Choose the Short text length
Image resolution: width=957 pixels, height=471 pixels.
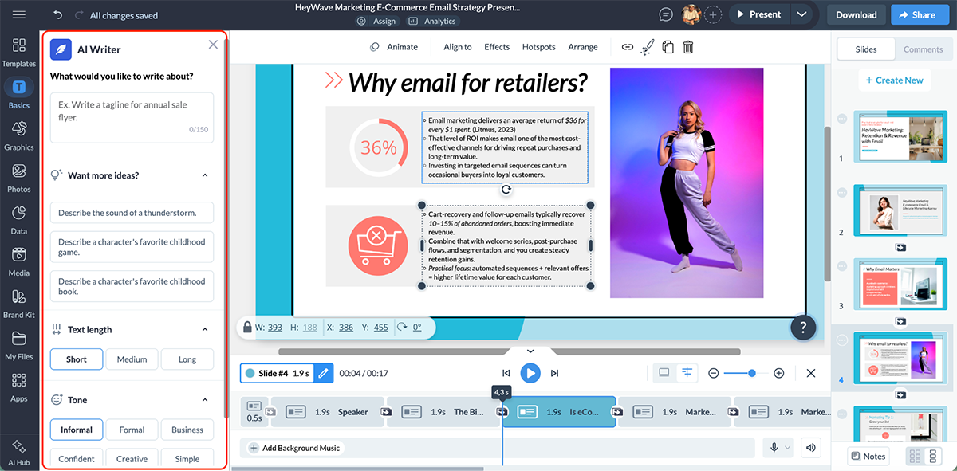[76, 359]
